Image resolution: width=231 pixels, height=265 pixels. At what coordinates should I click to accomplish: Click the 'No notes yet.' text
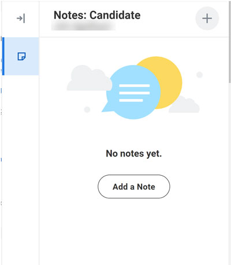(x=134, y=154)
